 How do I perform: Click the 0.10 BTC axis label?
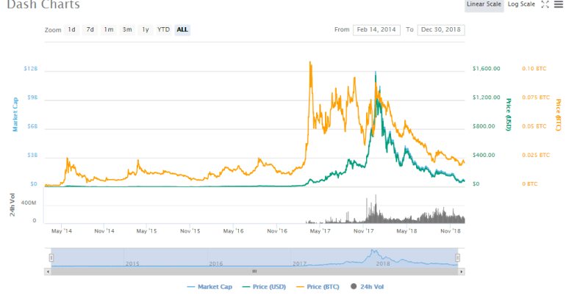534,68
